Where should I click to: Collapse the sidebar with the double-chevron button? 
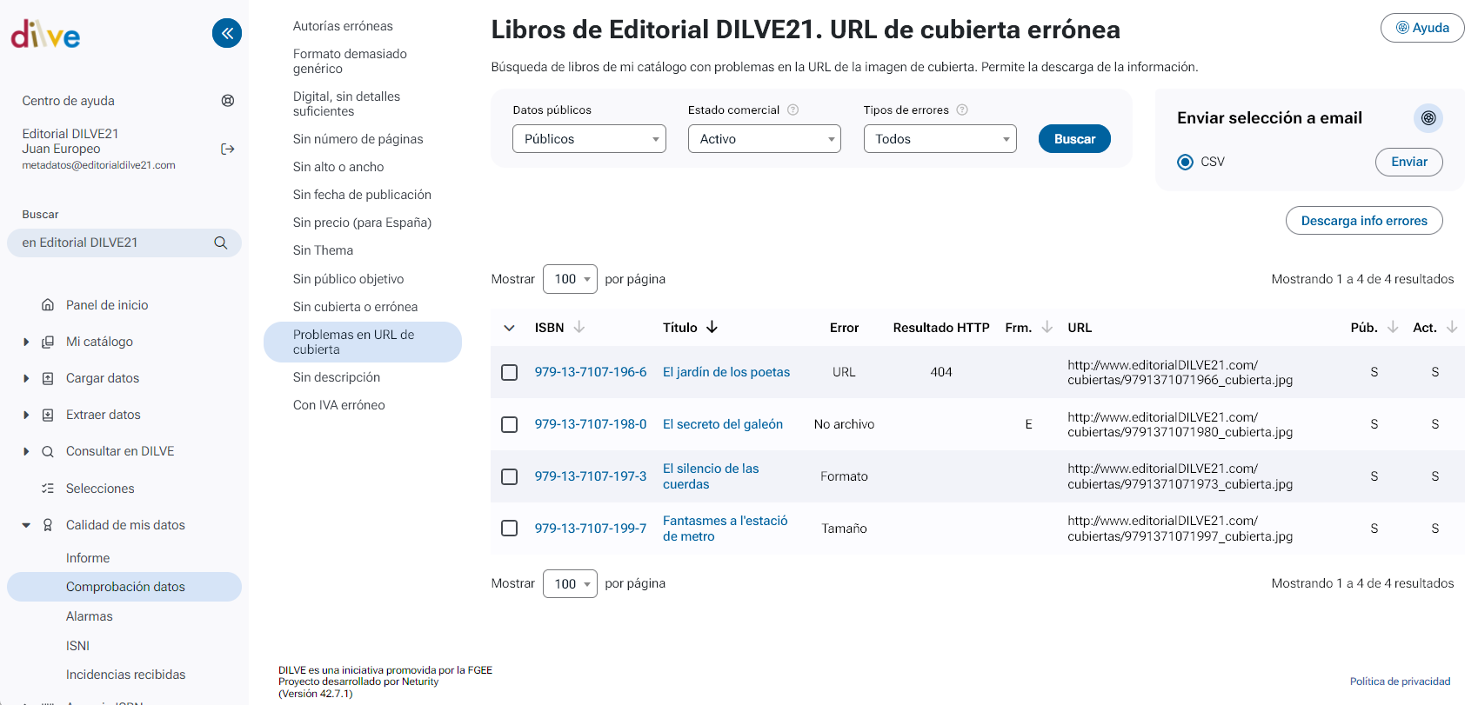pyautogui.click(x=227, y=33)
